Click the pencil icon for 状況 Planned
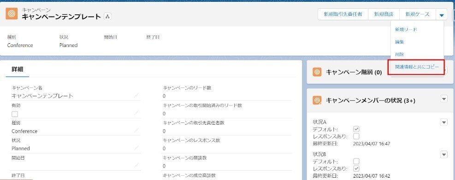The image size is (455, 180). [x=136, y=148]
